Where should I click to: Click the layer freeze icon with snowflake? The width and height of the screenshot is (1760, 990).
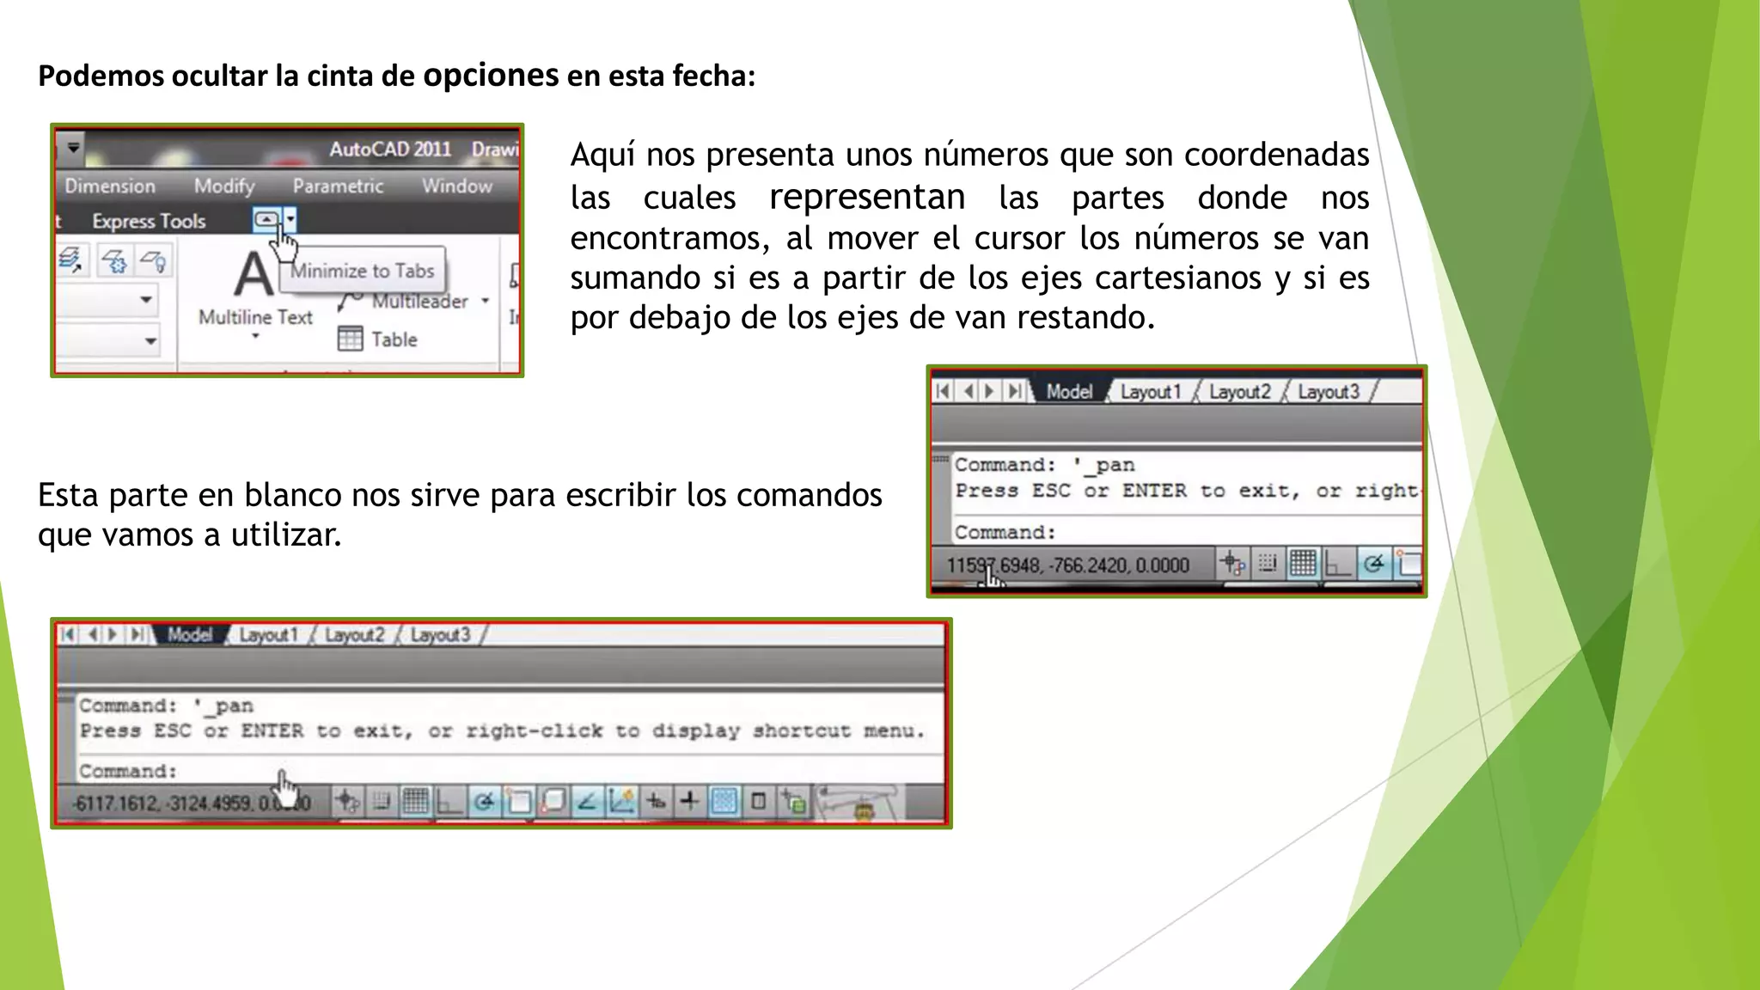tap(114, 260)
